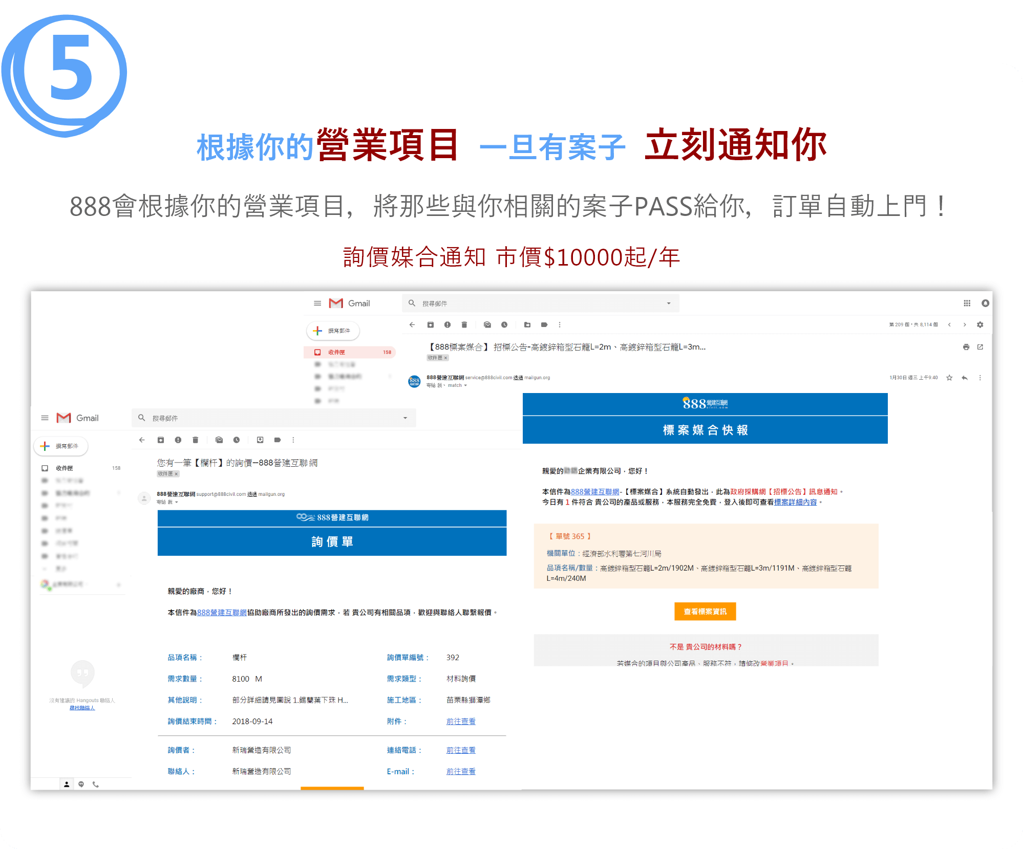Archive the 標案媒合 email
1023x849 pixels.
coord(431,325)
